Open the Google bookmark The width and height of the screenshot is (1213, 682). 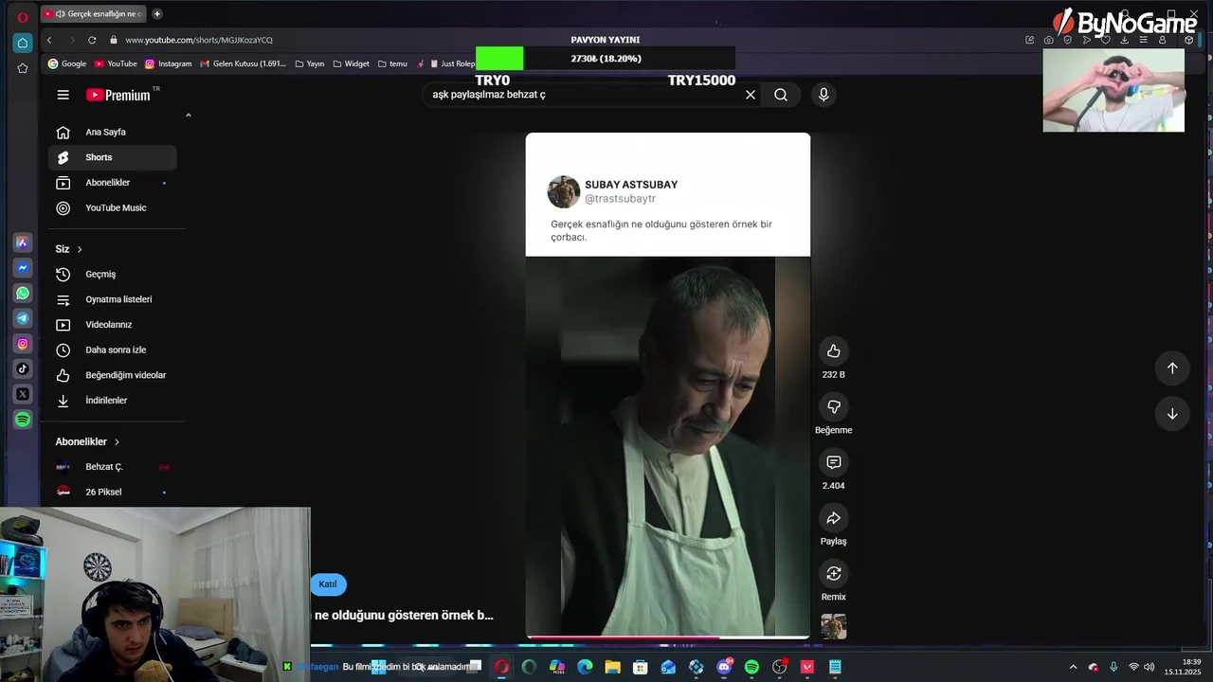[67, 63]
